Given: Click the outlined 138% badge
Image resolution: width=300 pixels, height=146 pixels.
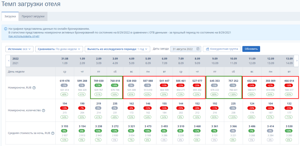Looking at the screenshot, I should click(233, 94).
